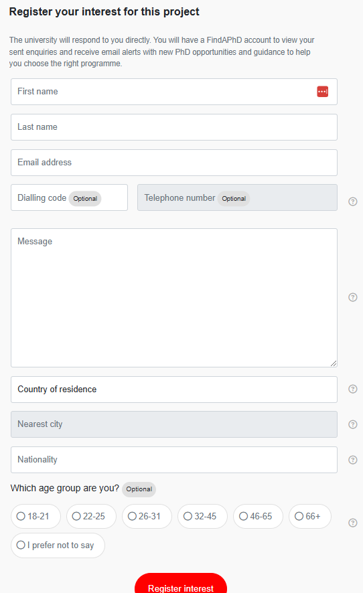Choose the 32-45 age option
The image size is (363, 593).
[x=202, y=516]
